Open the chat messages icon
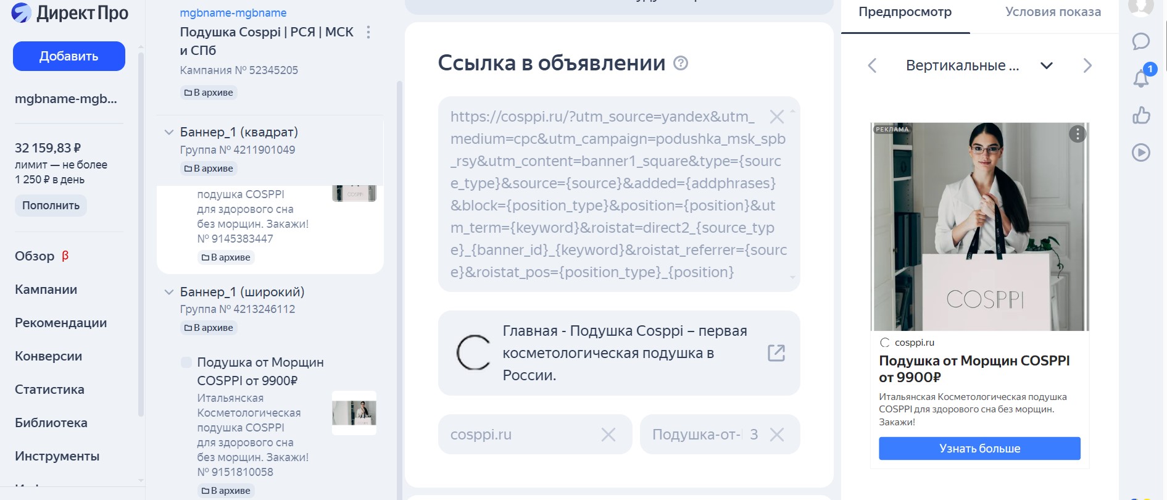Screen dimensions: 1167x500 coord(1141,41)
